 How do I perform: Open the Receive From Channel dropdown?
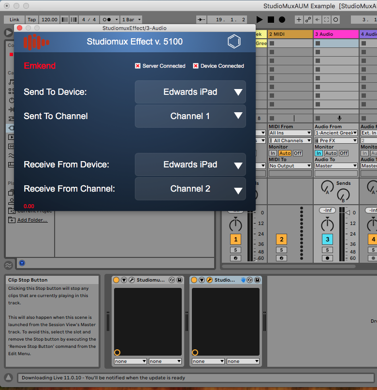tap(190, 189)
